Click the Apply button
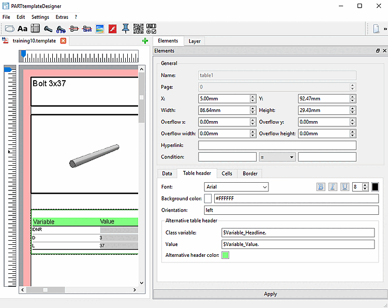 (x=270, y=294)
